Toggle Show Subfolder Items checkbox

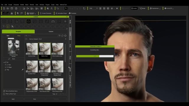(x=4, y=91)
